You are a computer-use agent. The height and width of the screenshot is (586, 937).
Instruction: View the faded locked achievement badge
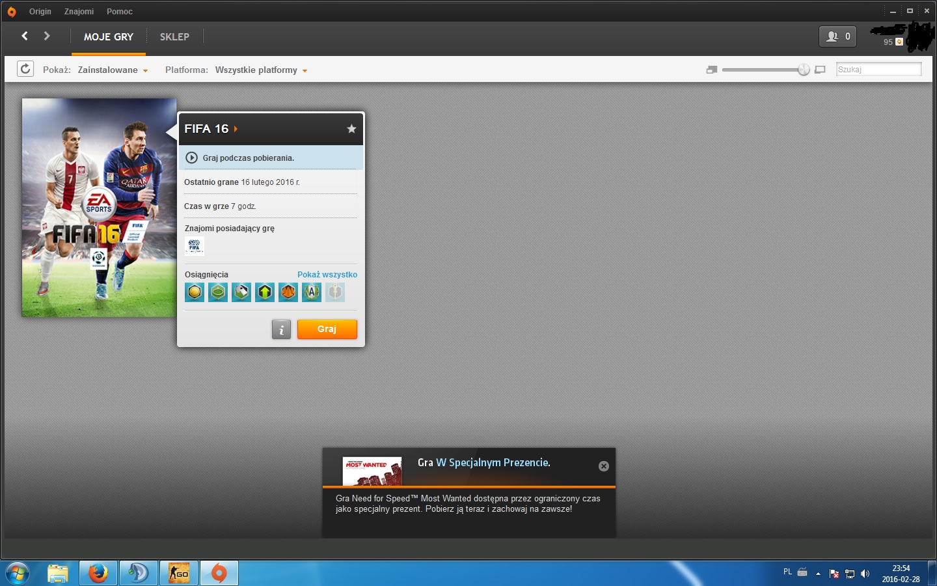tap(335, 292)
